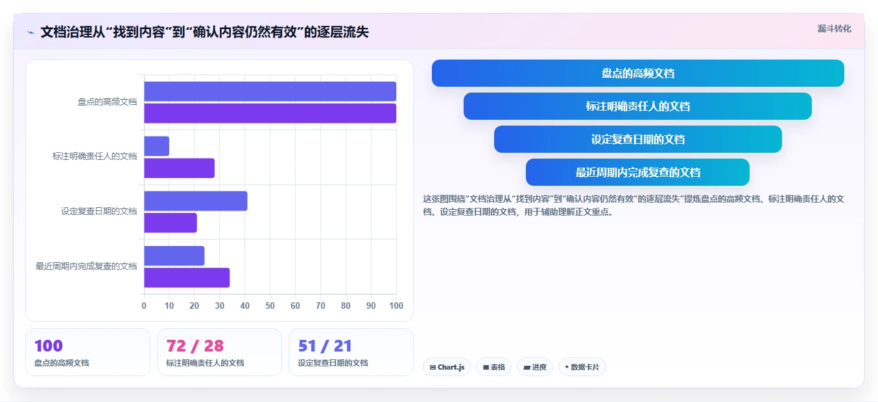This screenshot has height=402, width=878.
Task: Click the 漏斗转化 badge in the header
Action: click(x=835, y=28)
